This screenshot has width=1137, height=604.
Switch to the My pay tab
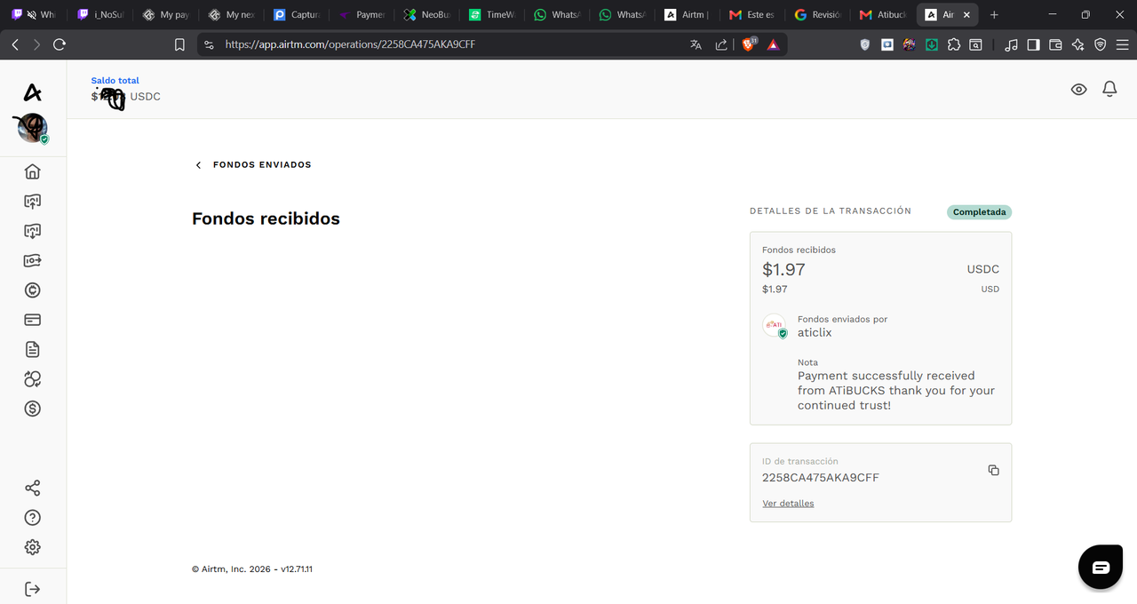(x=167, y=15)
